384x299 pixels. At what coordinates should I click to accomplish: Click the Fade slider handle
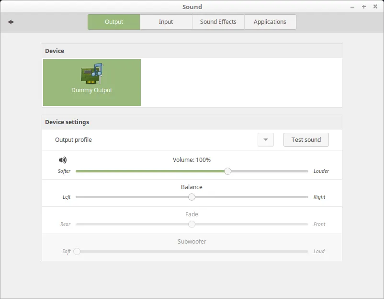(x=192, y=224)
